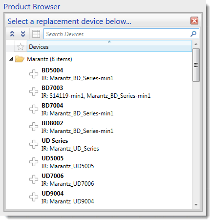Click IR: Marantz_UD_Series text
Screen dimensions: 211x221
pos(70,149)
